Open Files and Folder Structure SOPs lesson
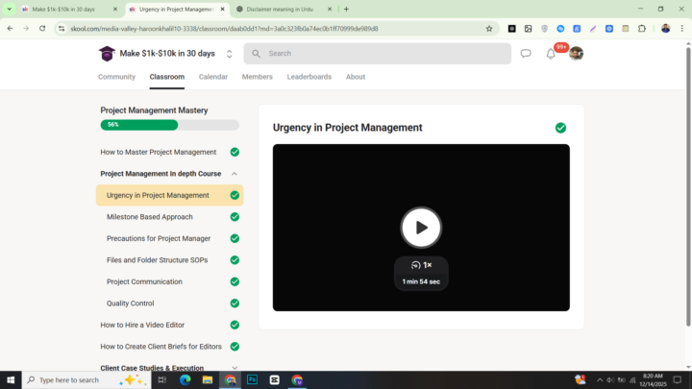Viewport: 692px width, 389px height. point(157,260)
